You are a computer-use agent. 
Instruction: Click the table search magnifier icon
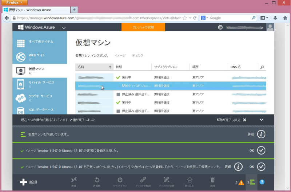pos(262,67)
